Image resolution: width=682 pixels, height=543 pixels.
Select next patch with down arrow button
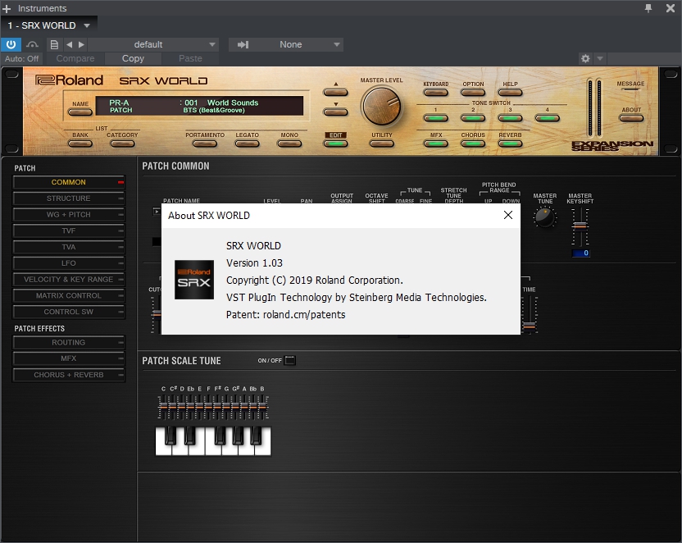click(x=335, y=112)
